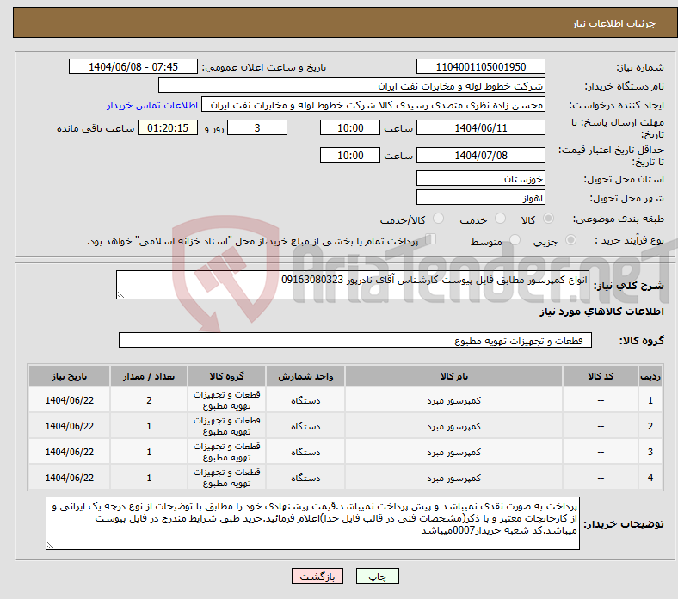This screenshot has height=599, width=678.
Task: Click unit دستگاه in row 3
Action: [305, 452]
